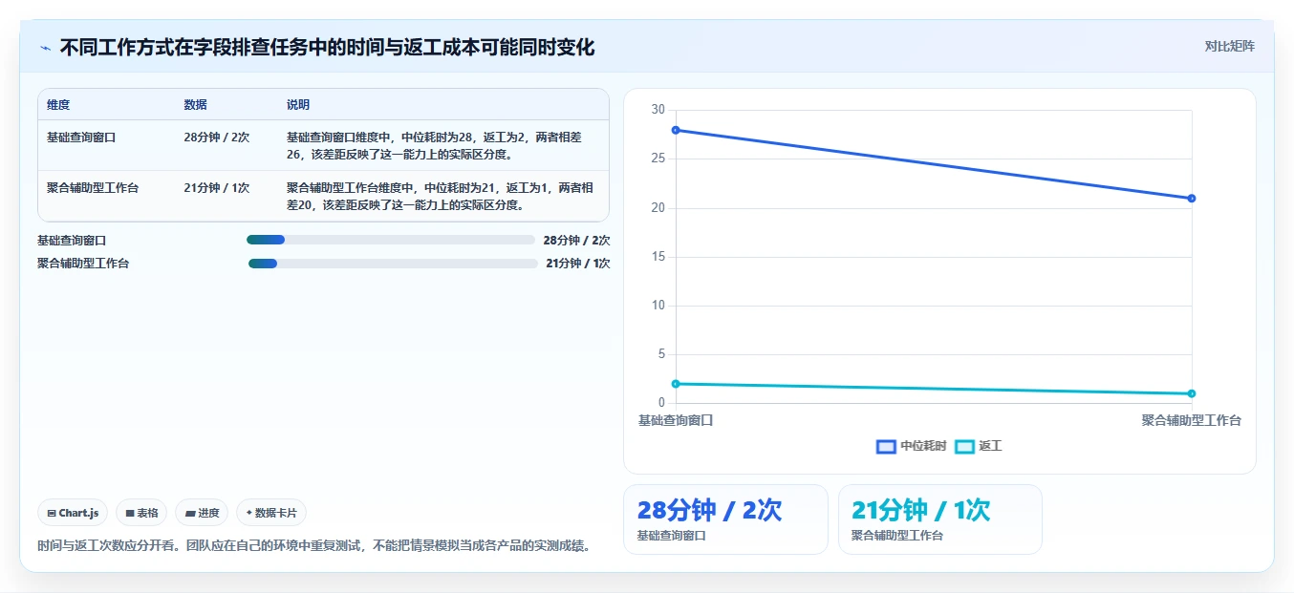Click the 聚合辅助型工作台 progress bar
1294x593 pixels.
tap(393, 263)
